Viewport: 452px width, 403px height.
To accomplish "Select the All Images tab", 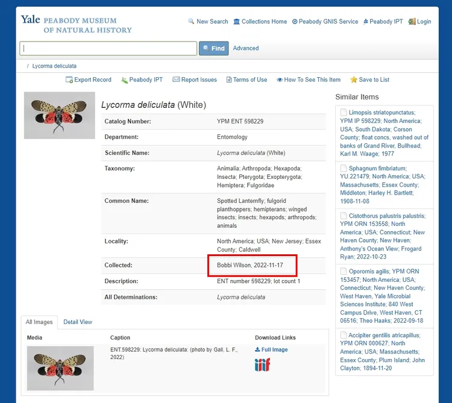I will (x=39, y=322).
